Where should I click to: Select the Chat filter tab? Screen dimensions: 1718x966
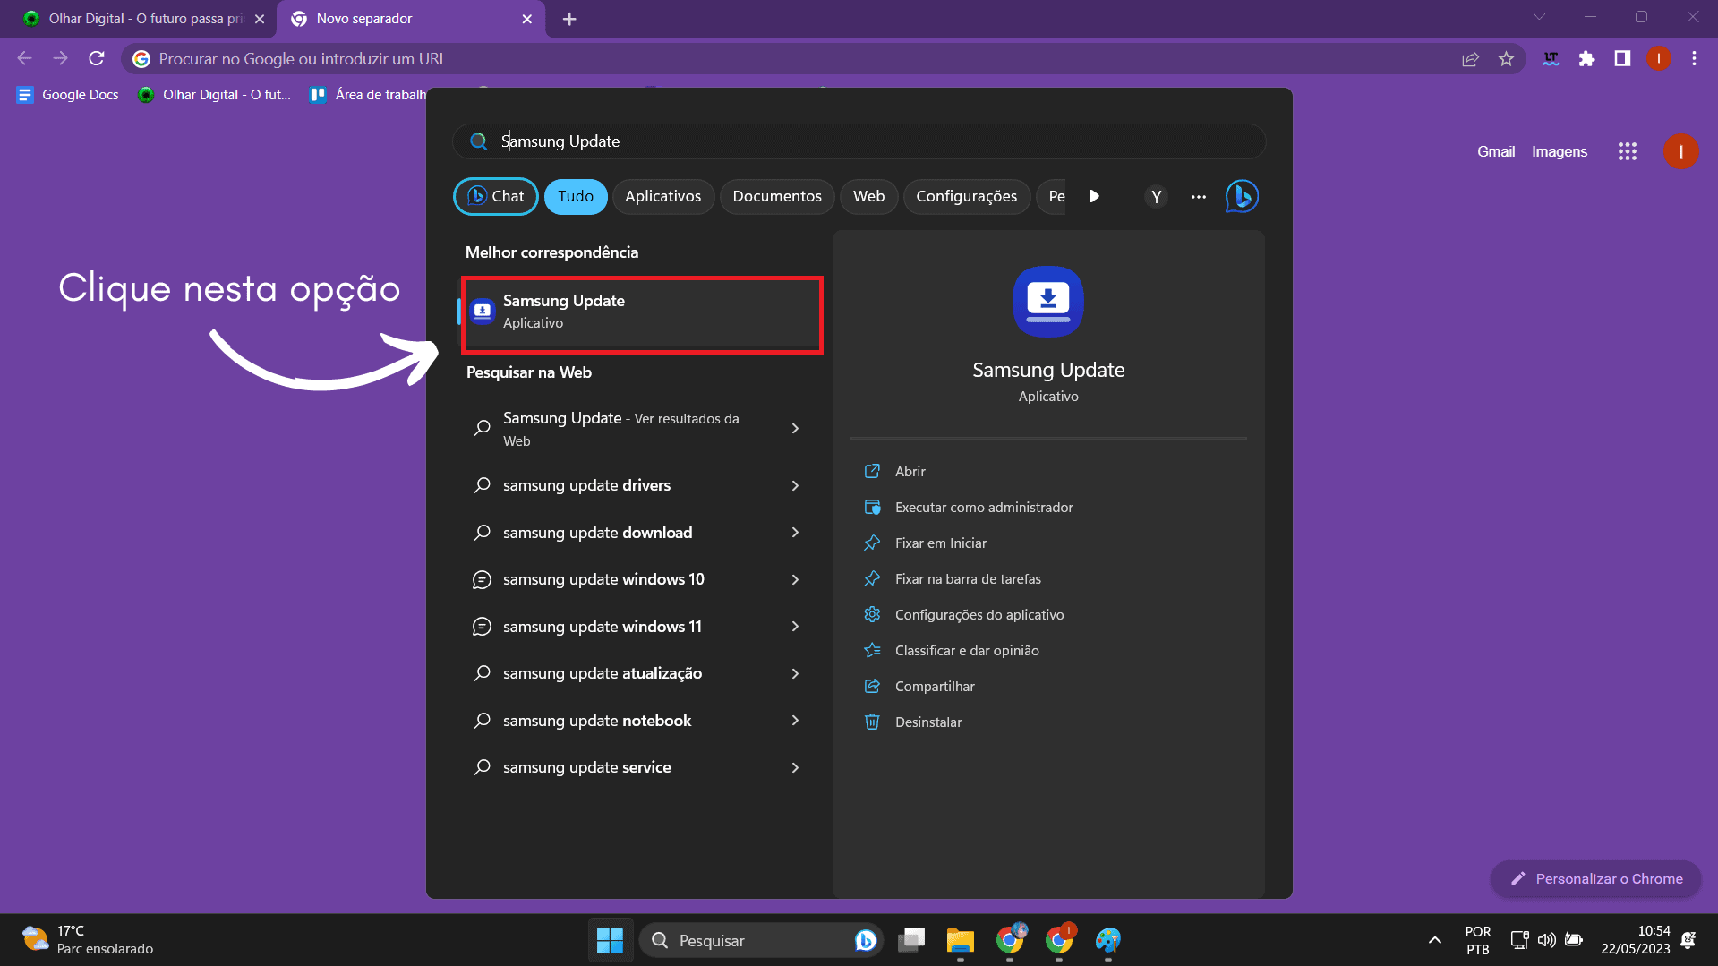point(496,196)
